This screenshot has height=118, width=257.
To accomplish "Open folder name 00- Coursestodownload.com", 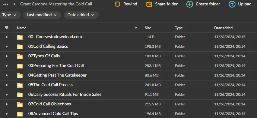I will [55, 37].
